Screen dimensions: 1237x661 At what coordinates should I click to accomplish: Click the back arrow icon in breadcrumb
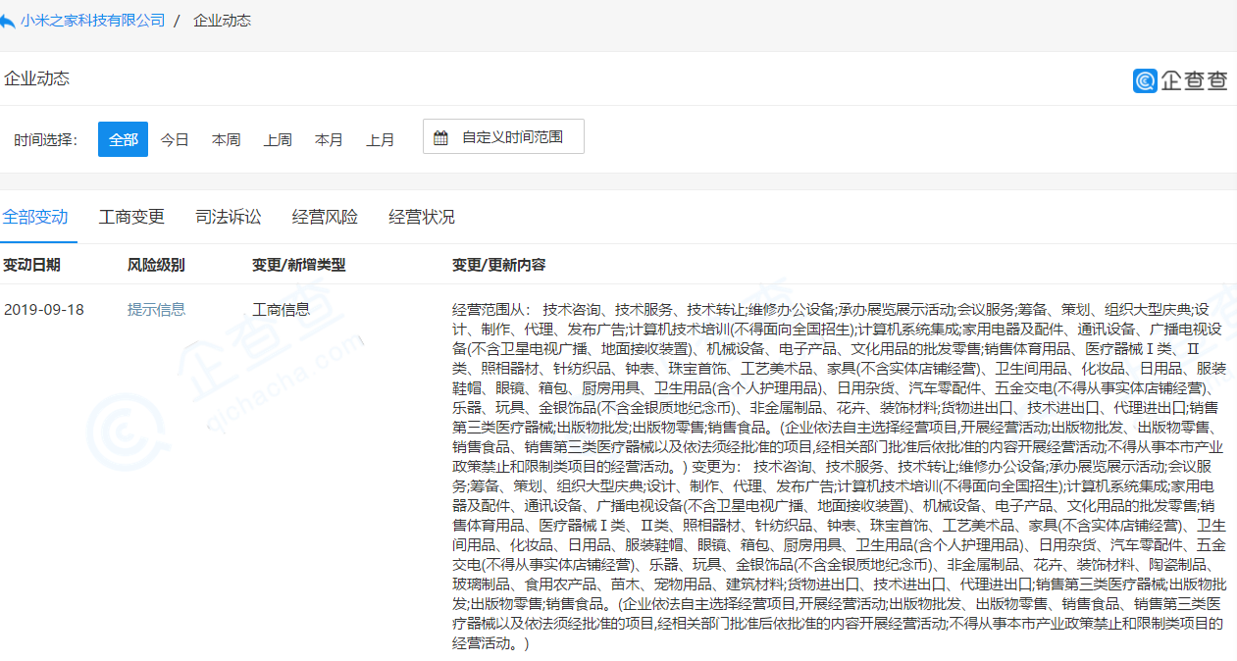tap(7, 21)
